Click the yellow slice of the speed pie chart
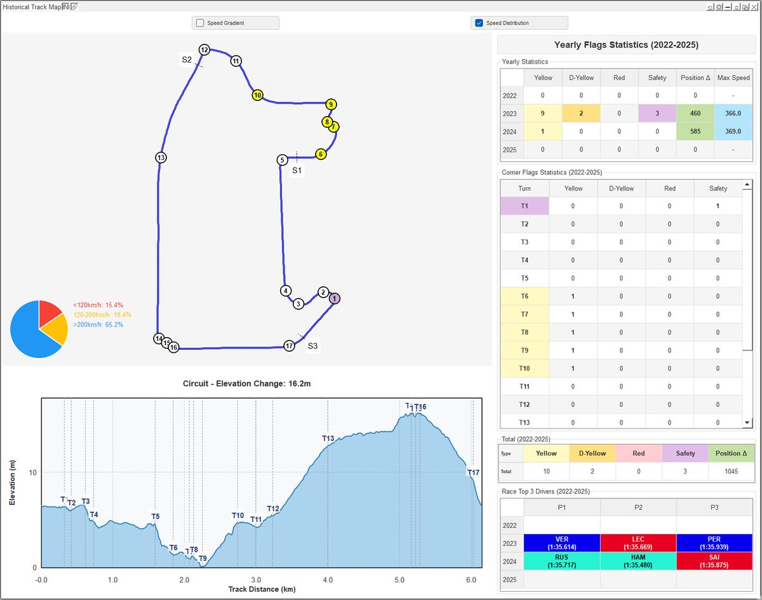This screenshot has height=600, width=762. click(57, 330)
